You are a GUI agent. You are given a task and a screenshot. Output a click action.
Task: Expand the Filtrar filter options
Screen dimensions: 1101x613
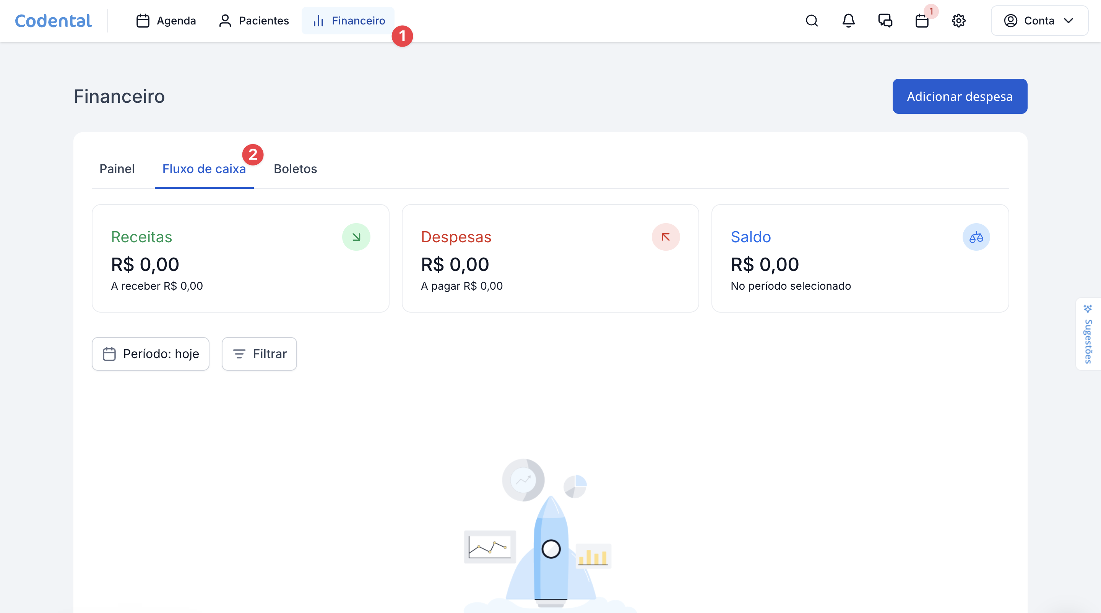259,354
